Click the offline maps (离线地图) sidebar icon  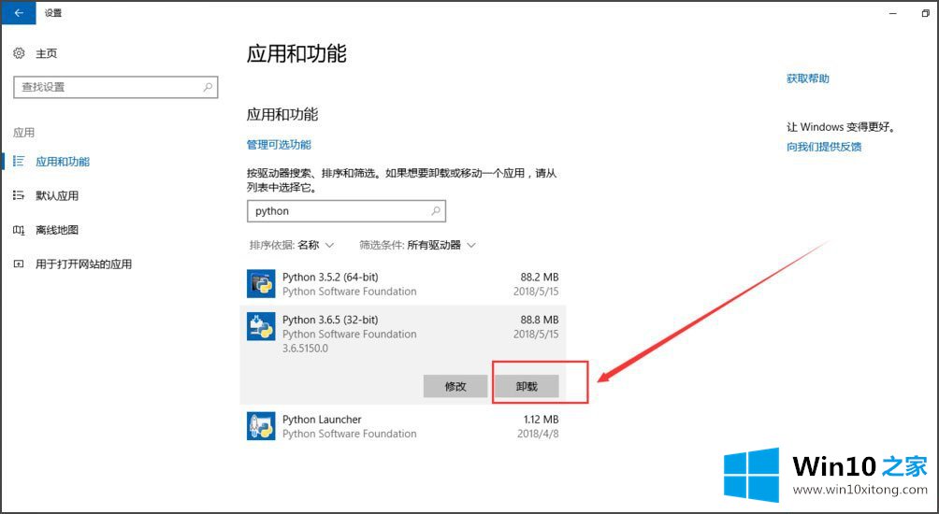(19, 230)
